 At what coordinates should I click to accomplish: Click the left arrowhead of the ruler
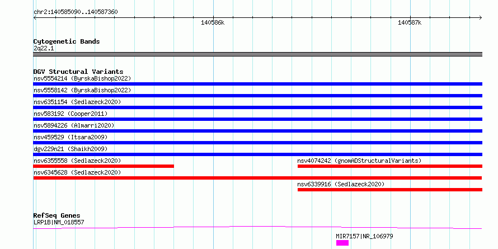click(35, 17)
